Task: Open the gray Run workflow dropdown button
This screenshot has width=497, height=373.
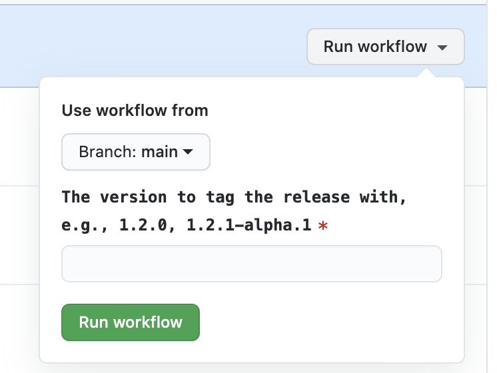Action: pyautogui.click(x=386, y=47)
